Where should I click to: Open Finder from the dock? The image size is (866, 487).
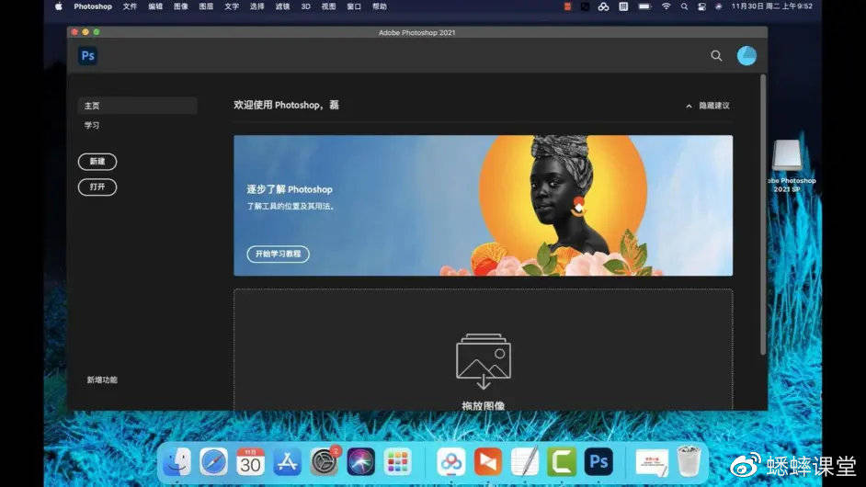point(177,461)
